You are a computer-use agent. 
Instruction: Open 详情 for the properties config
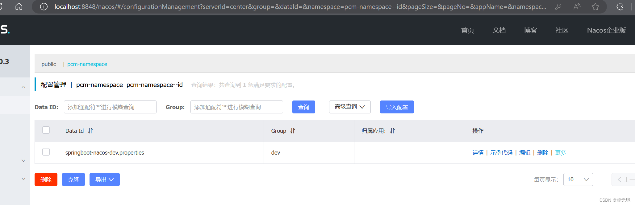[x=478, y=153]
